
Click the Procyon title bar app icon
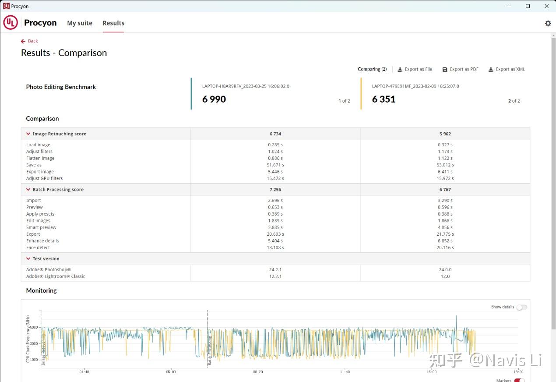click(x=6, y=6)
